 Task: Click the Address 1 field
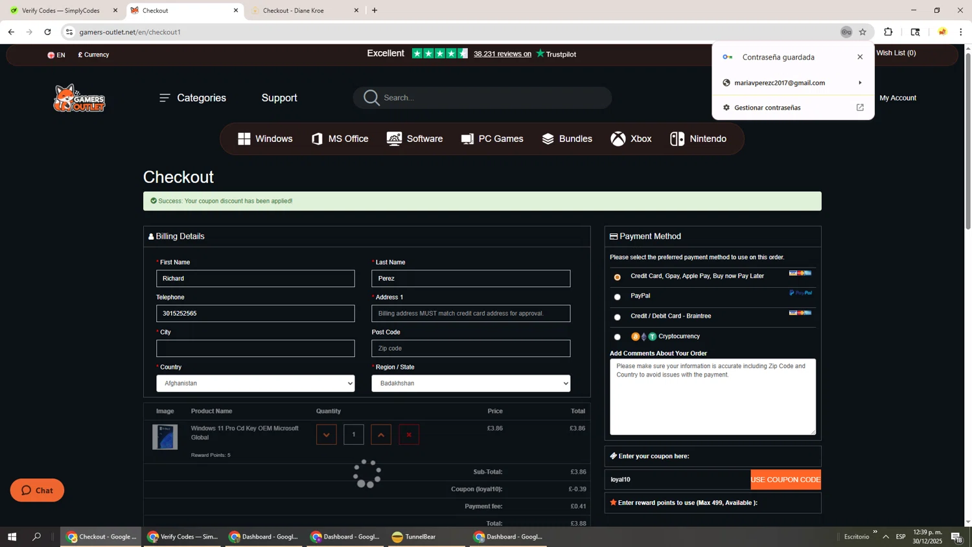471,314
